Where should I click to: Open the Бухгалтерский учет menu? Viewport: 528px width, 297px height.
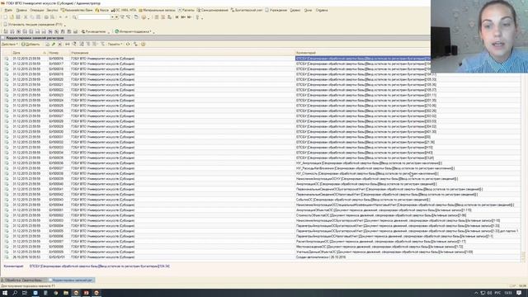[x=247, y=10]
